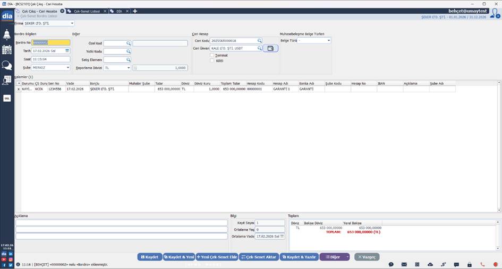
Task: Click the search icon in Cari Kodu field
Action: point(260,41)
